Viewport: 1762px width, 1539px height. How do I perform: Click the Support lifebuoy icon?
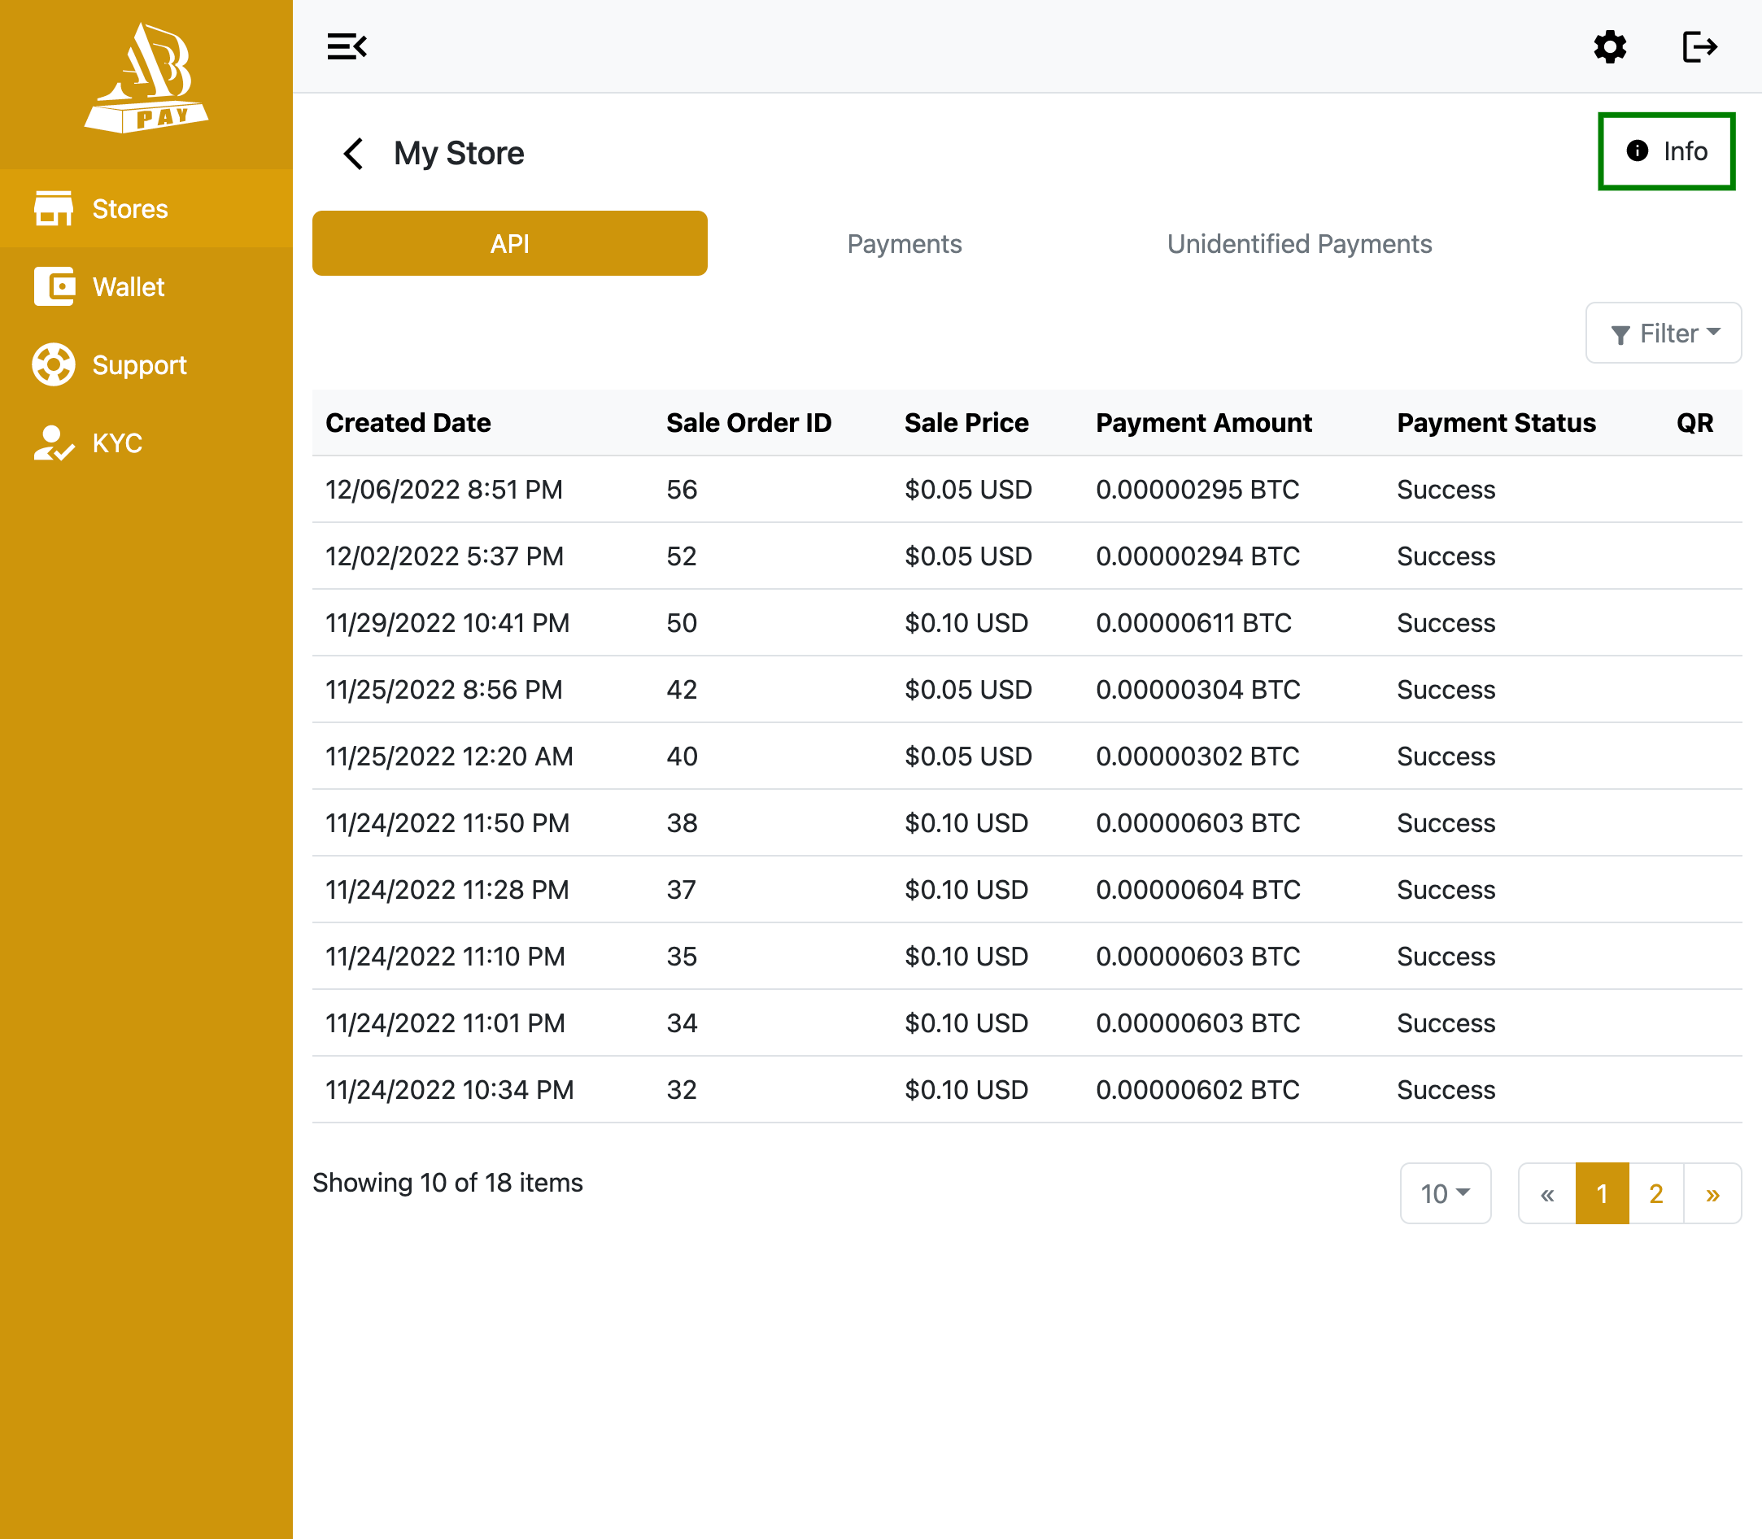pos(53,365)
